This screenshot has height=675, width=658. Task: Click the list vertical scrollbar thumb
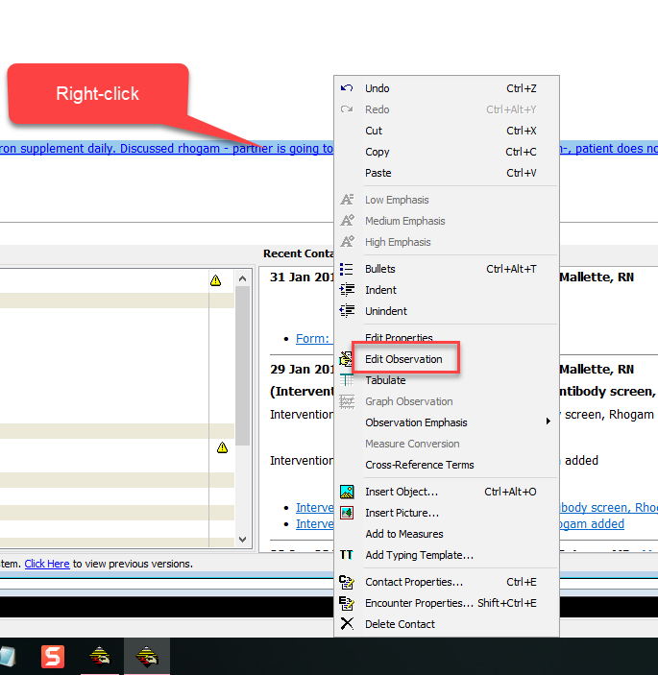coord(242,366)
